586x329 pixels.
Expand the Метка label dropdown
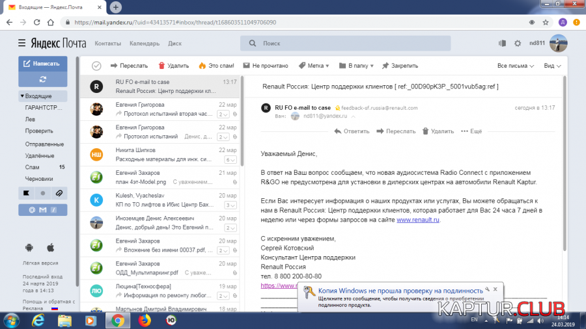313,66
